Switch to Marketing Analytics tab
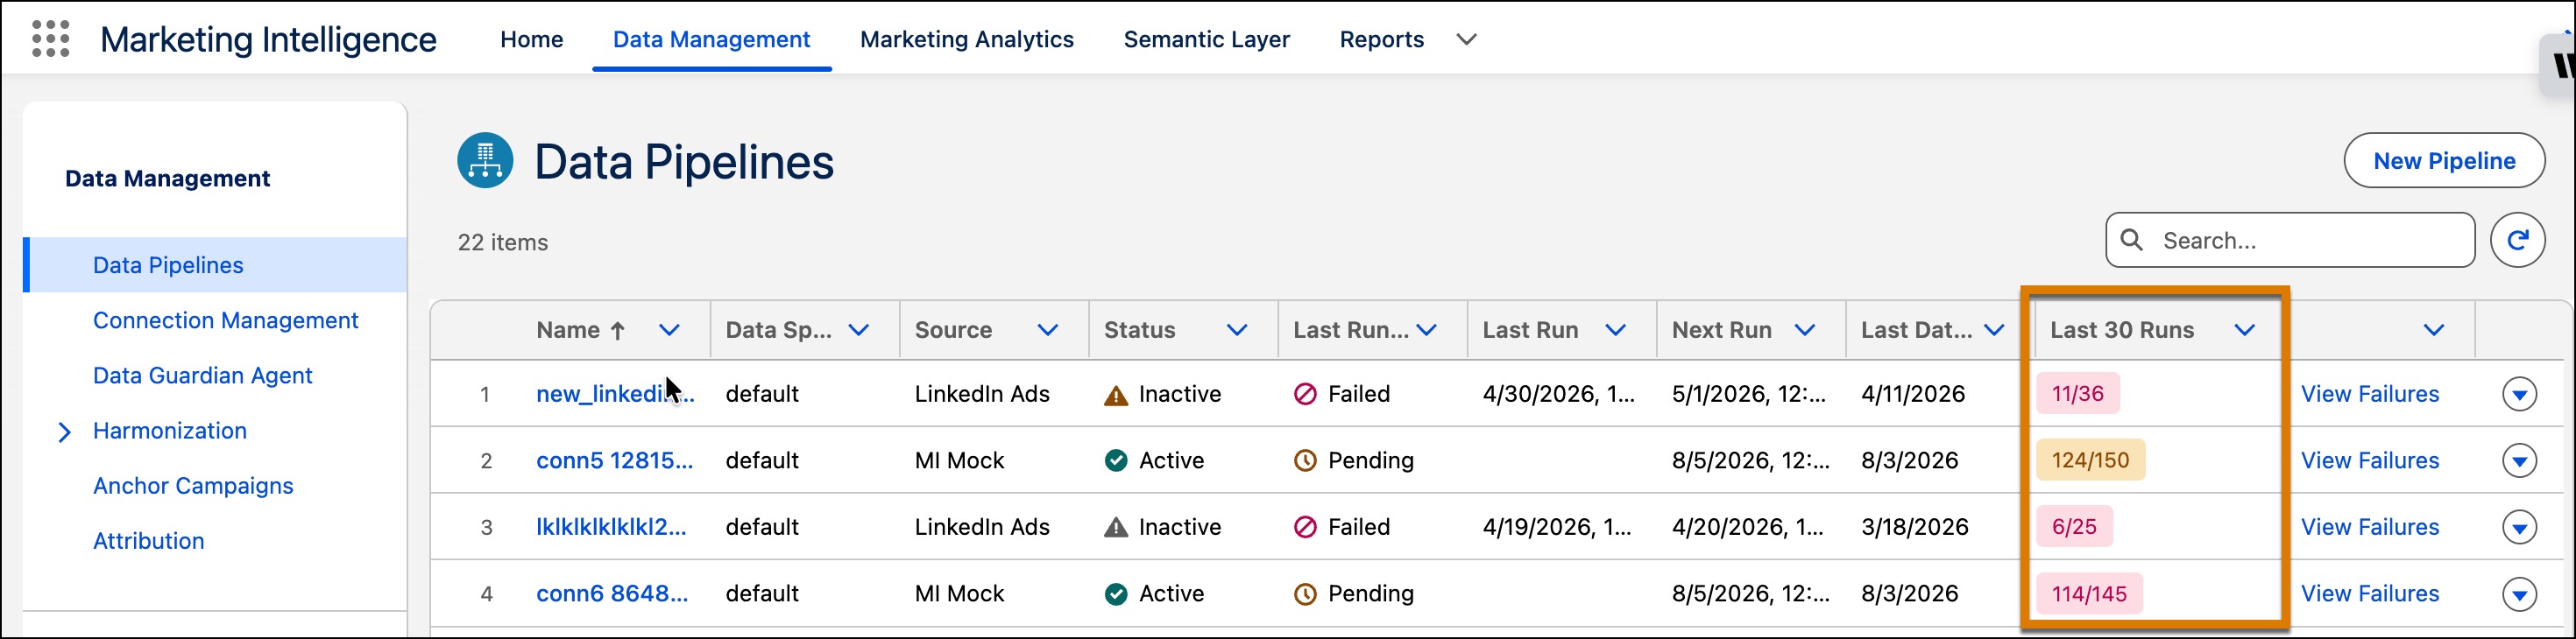The width and height of the screenshot is (2576, 639). [967, 39]
